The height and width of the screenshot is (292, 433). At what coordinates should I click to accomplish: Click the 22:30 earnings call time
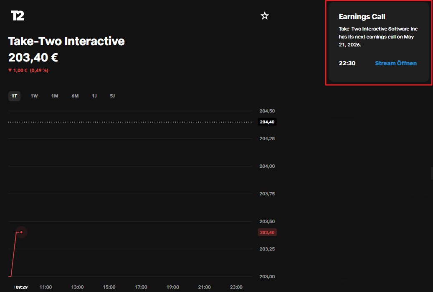point(347,63)
